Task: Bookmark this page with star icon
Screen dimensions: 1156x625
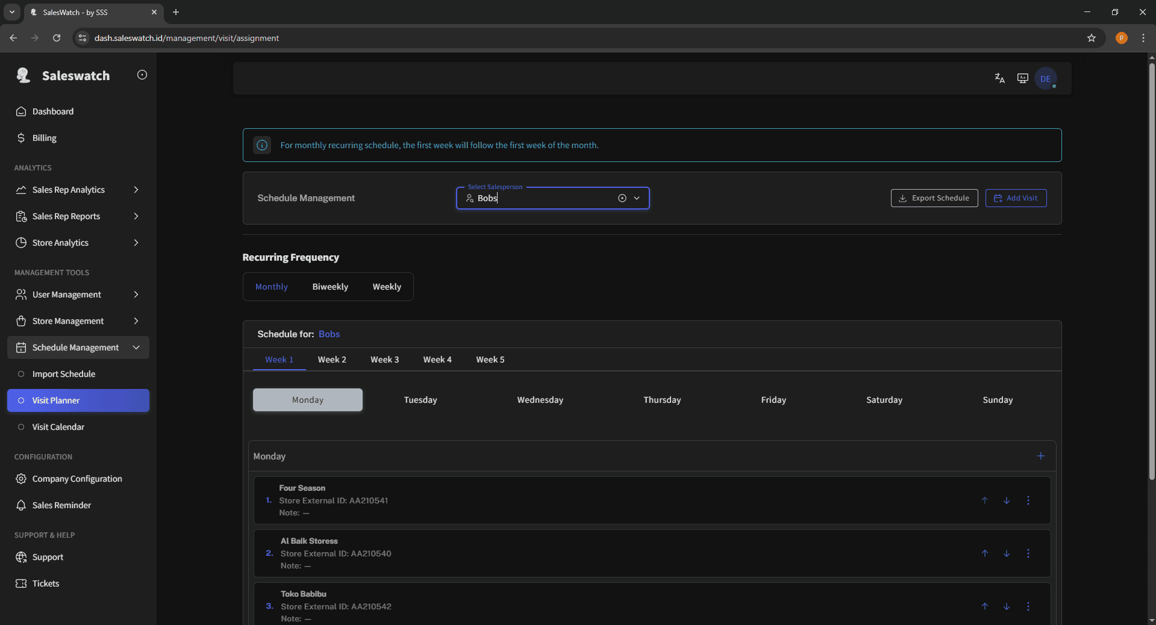Action: [x=1091, y=38]
